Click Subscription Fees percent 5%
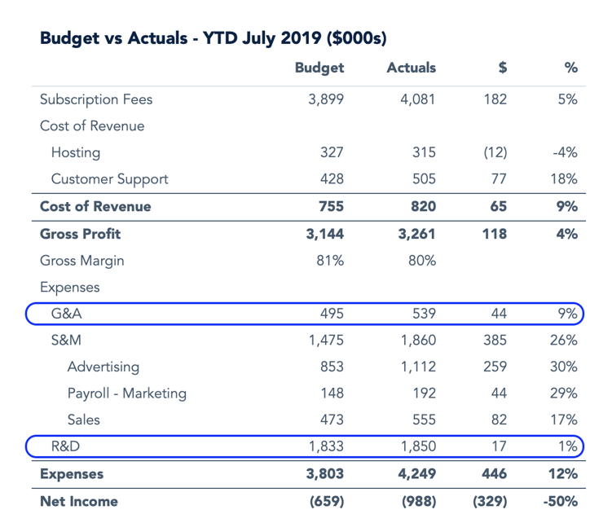 [x=567, y=99]
